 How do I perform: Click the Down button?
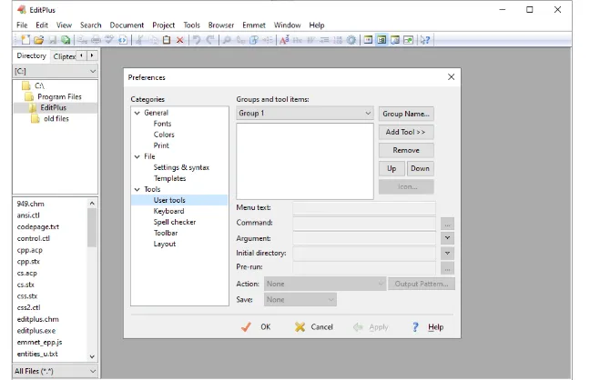[420, 168]
